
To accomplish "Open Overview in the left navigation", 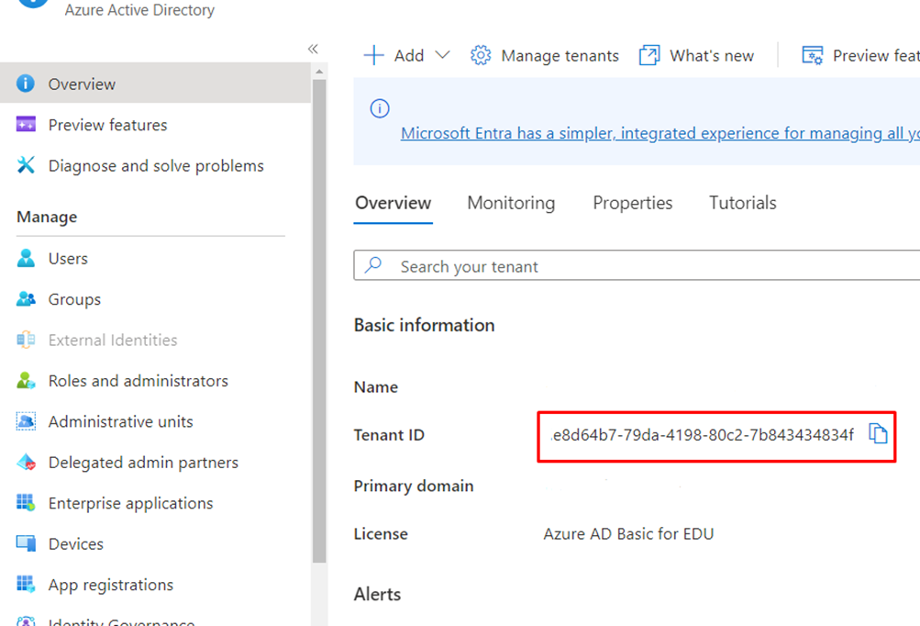I will click(x=155, y=84).
